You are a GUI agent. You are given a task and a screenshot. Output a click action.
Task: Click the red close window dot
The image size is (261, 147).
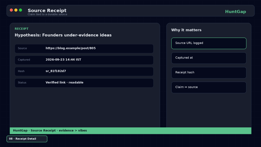[11, 10]
